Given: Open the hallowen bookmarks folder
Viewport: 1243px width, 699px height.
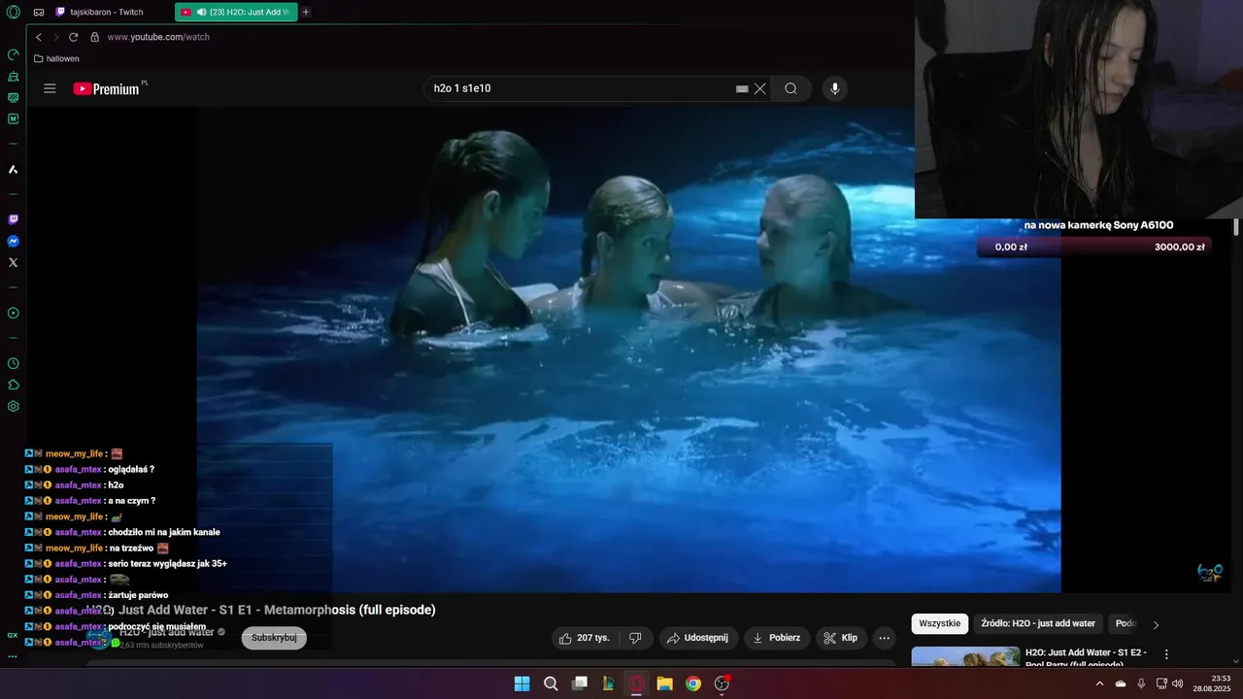Looking at the screenshot, I should 56,58.
